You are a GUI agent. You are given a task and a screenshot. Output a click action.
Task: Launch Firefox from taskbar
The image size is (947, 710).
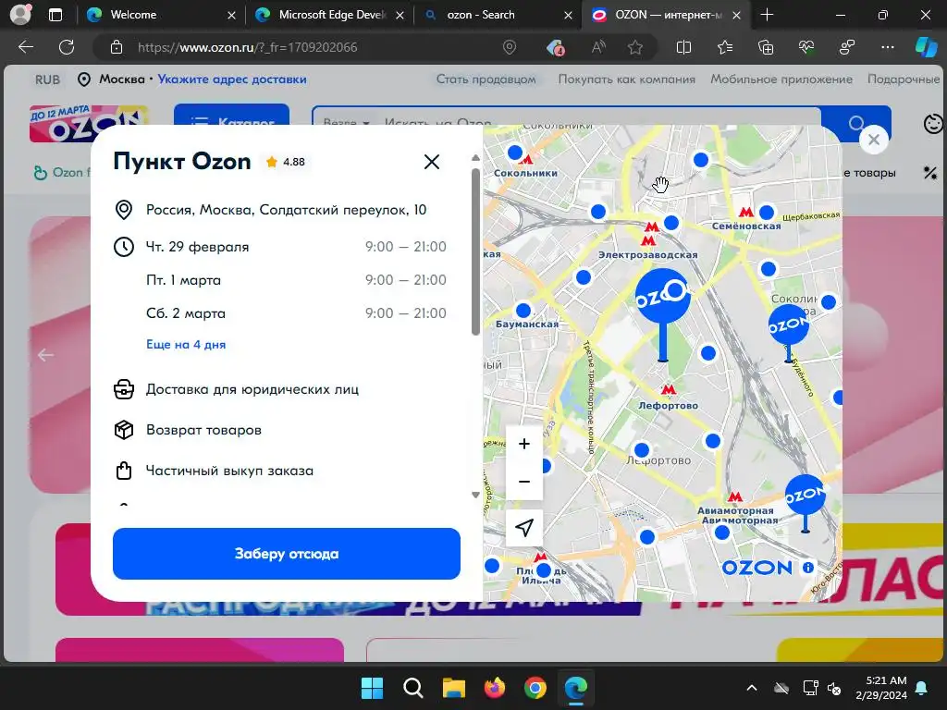(x=495, y=688)
